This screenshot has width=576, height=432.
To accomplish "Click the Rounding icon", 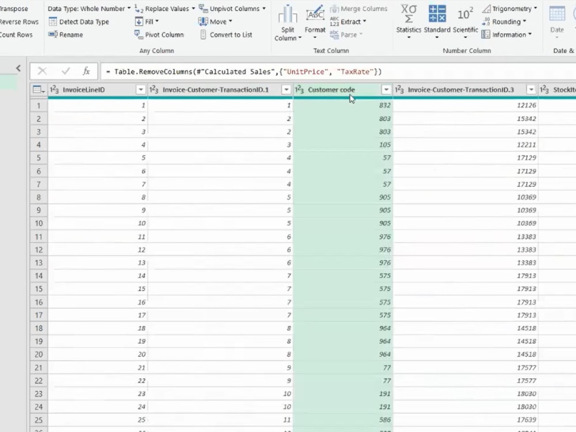I will click(x=486, y=21).
